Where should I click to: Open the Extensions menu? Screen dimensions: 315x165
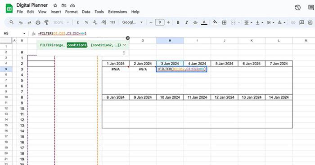pos(117,12)
